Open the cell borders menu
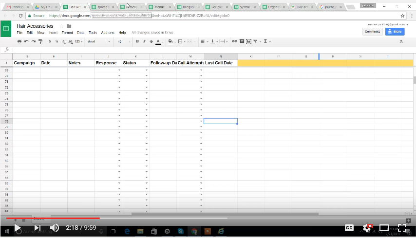Screen dimensions: 416x238 pyautogui.click(x=180, y=41)
